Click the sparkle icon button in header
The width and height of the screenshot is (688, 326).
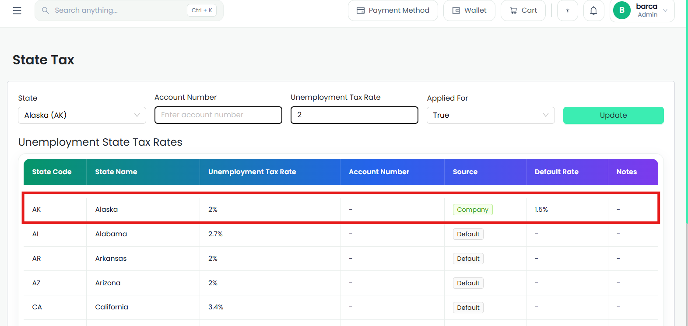[568, 11]
